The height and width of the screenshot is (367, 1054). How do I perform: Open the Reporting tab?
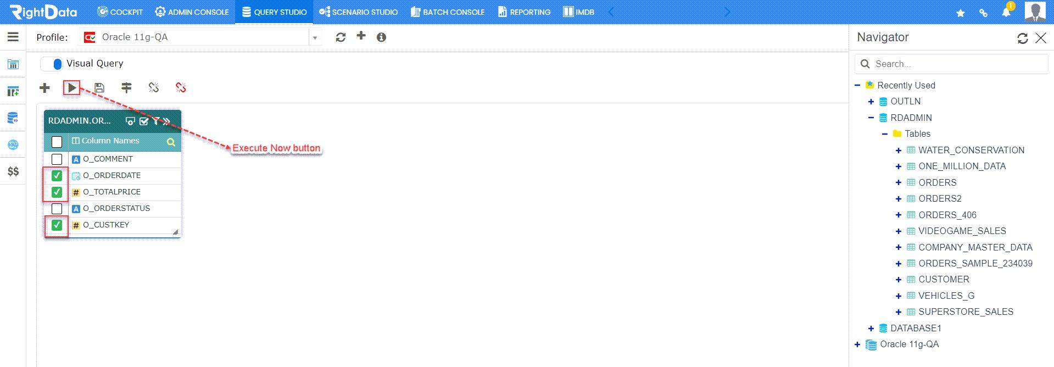tap(524, 12)
